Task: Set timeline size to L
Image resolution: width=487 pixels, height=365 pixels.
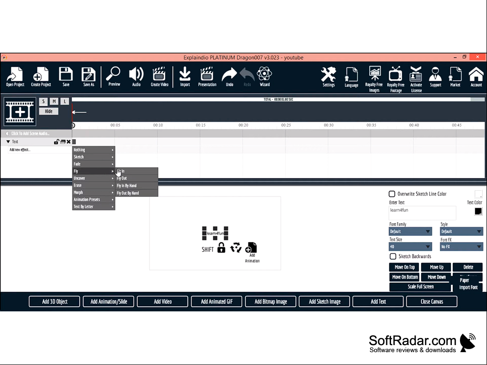Action: (65, 101)
